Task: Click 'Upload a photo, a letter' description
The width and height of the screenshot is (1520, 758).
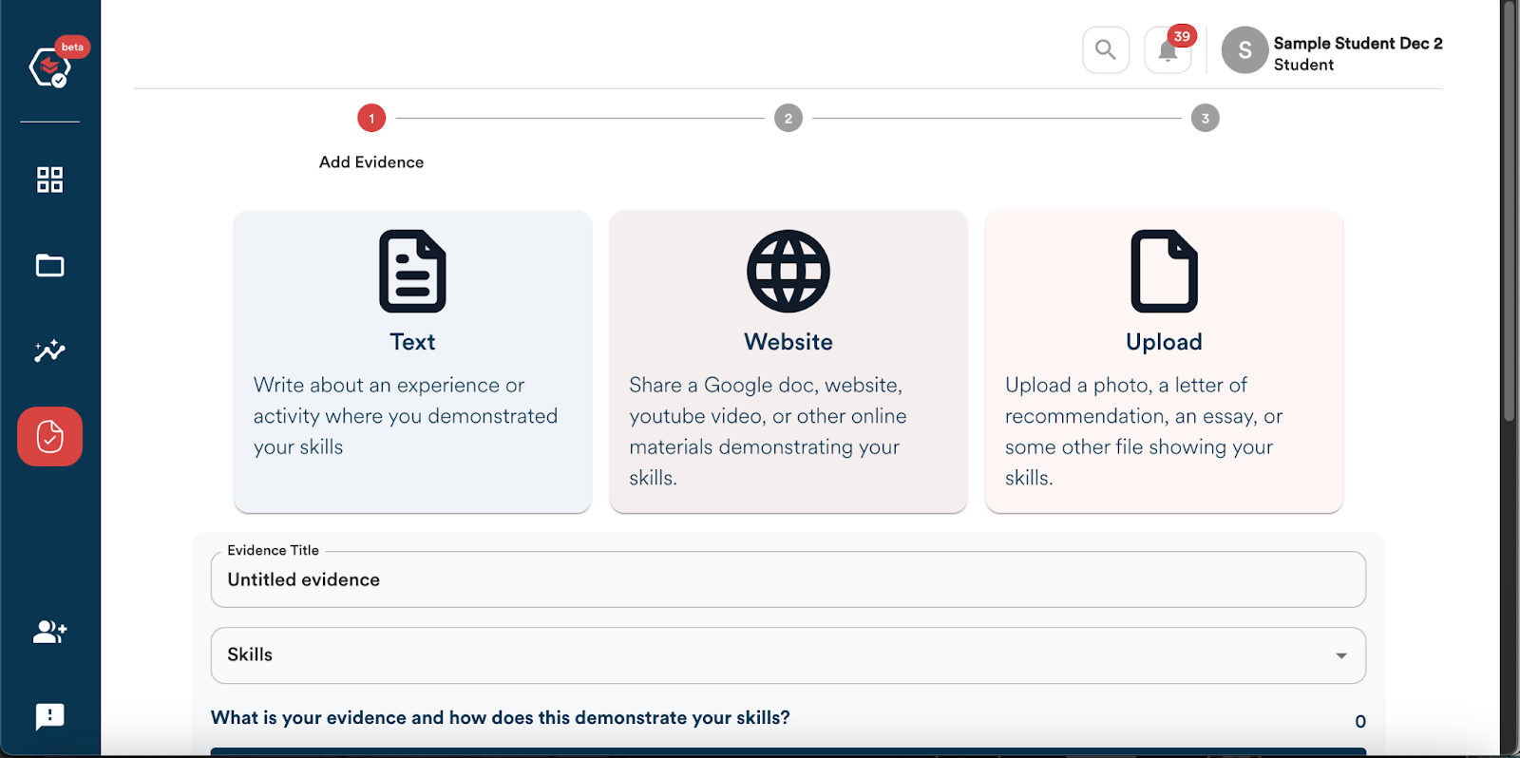Action: click(1144, 431)
